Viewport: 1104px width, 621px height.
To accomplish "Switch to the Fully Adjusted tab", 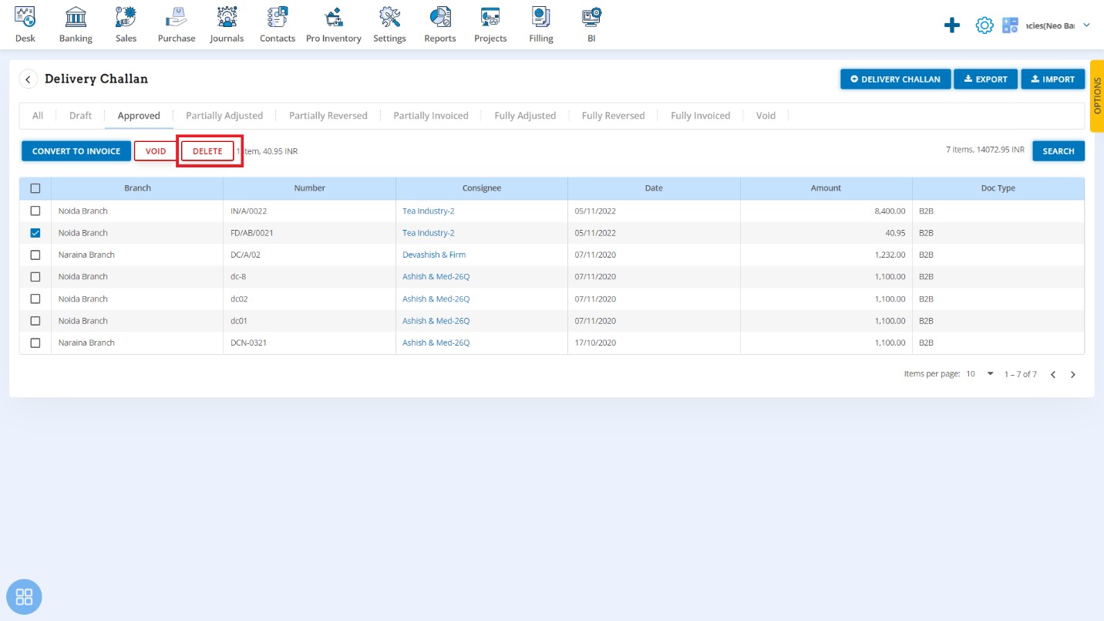I will click(x=525, y=116).
